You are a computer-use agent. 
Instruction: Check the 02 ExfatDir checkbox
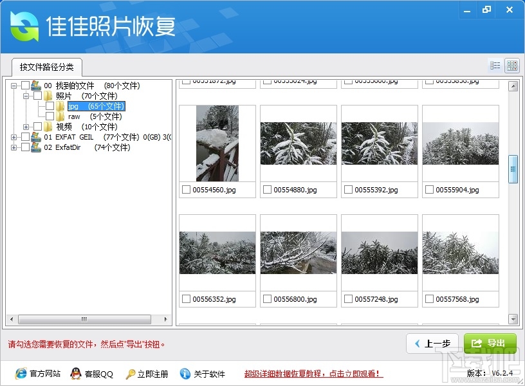pos(26,147)
